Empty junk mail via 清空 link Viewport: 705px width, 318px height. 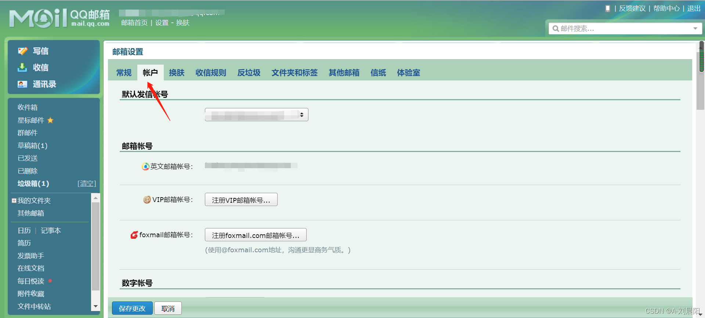click(x=87, y=184)
